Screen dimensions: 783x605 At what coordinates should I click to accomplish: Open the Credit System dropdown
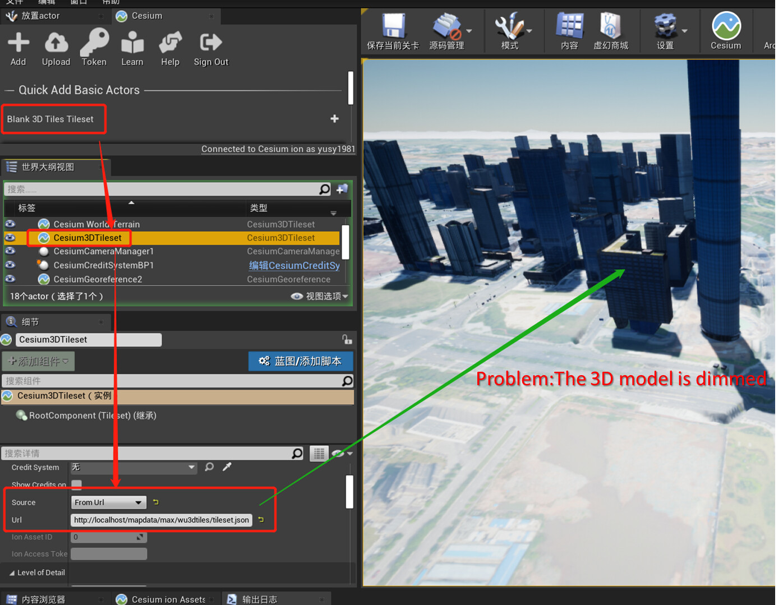point(133,467)
